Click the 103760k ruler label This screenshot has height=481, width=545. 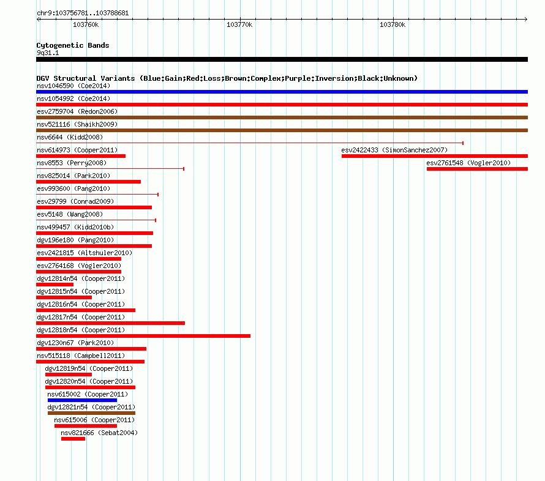(86, 24)
